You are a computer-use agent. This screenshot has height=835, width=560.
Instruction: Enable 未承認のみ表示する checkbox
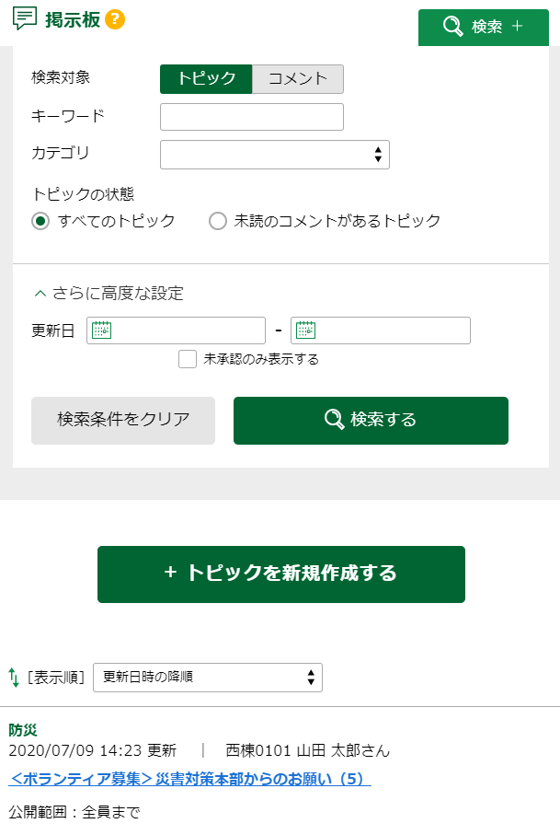pyautogui.click(x=188, y=359)
